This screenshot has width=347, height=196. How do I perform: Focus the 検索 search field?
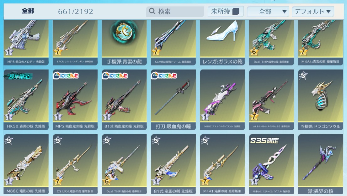pos(175,11)
